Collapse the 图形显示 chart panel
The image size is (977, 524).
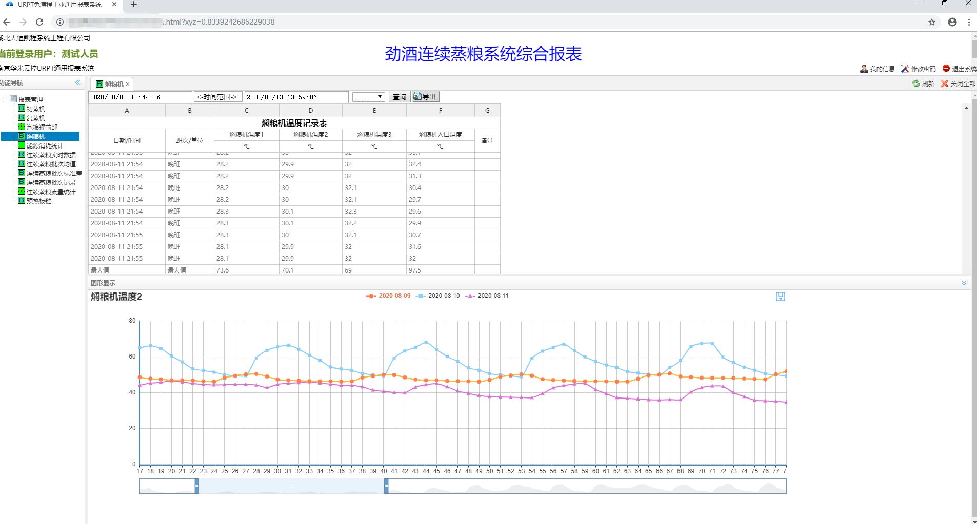tap(964, 283)
